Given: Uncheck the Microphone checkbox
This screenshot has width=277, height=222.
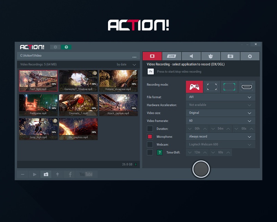Looking at the screenshot, I should click(x=150, y=137).
